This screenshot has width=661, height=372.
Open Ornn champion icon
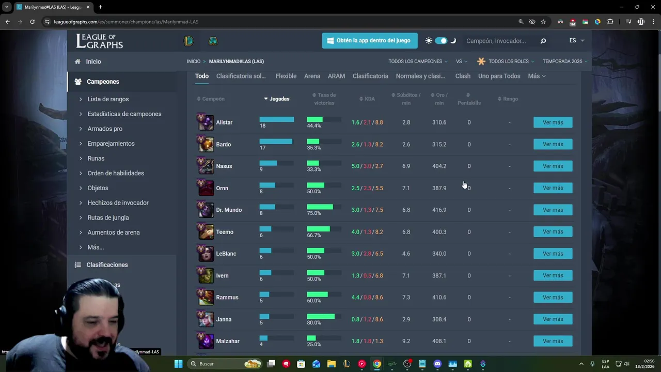tap(206, 188)
